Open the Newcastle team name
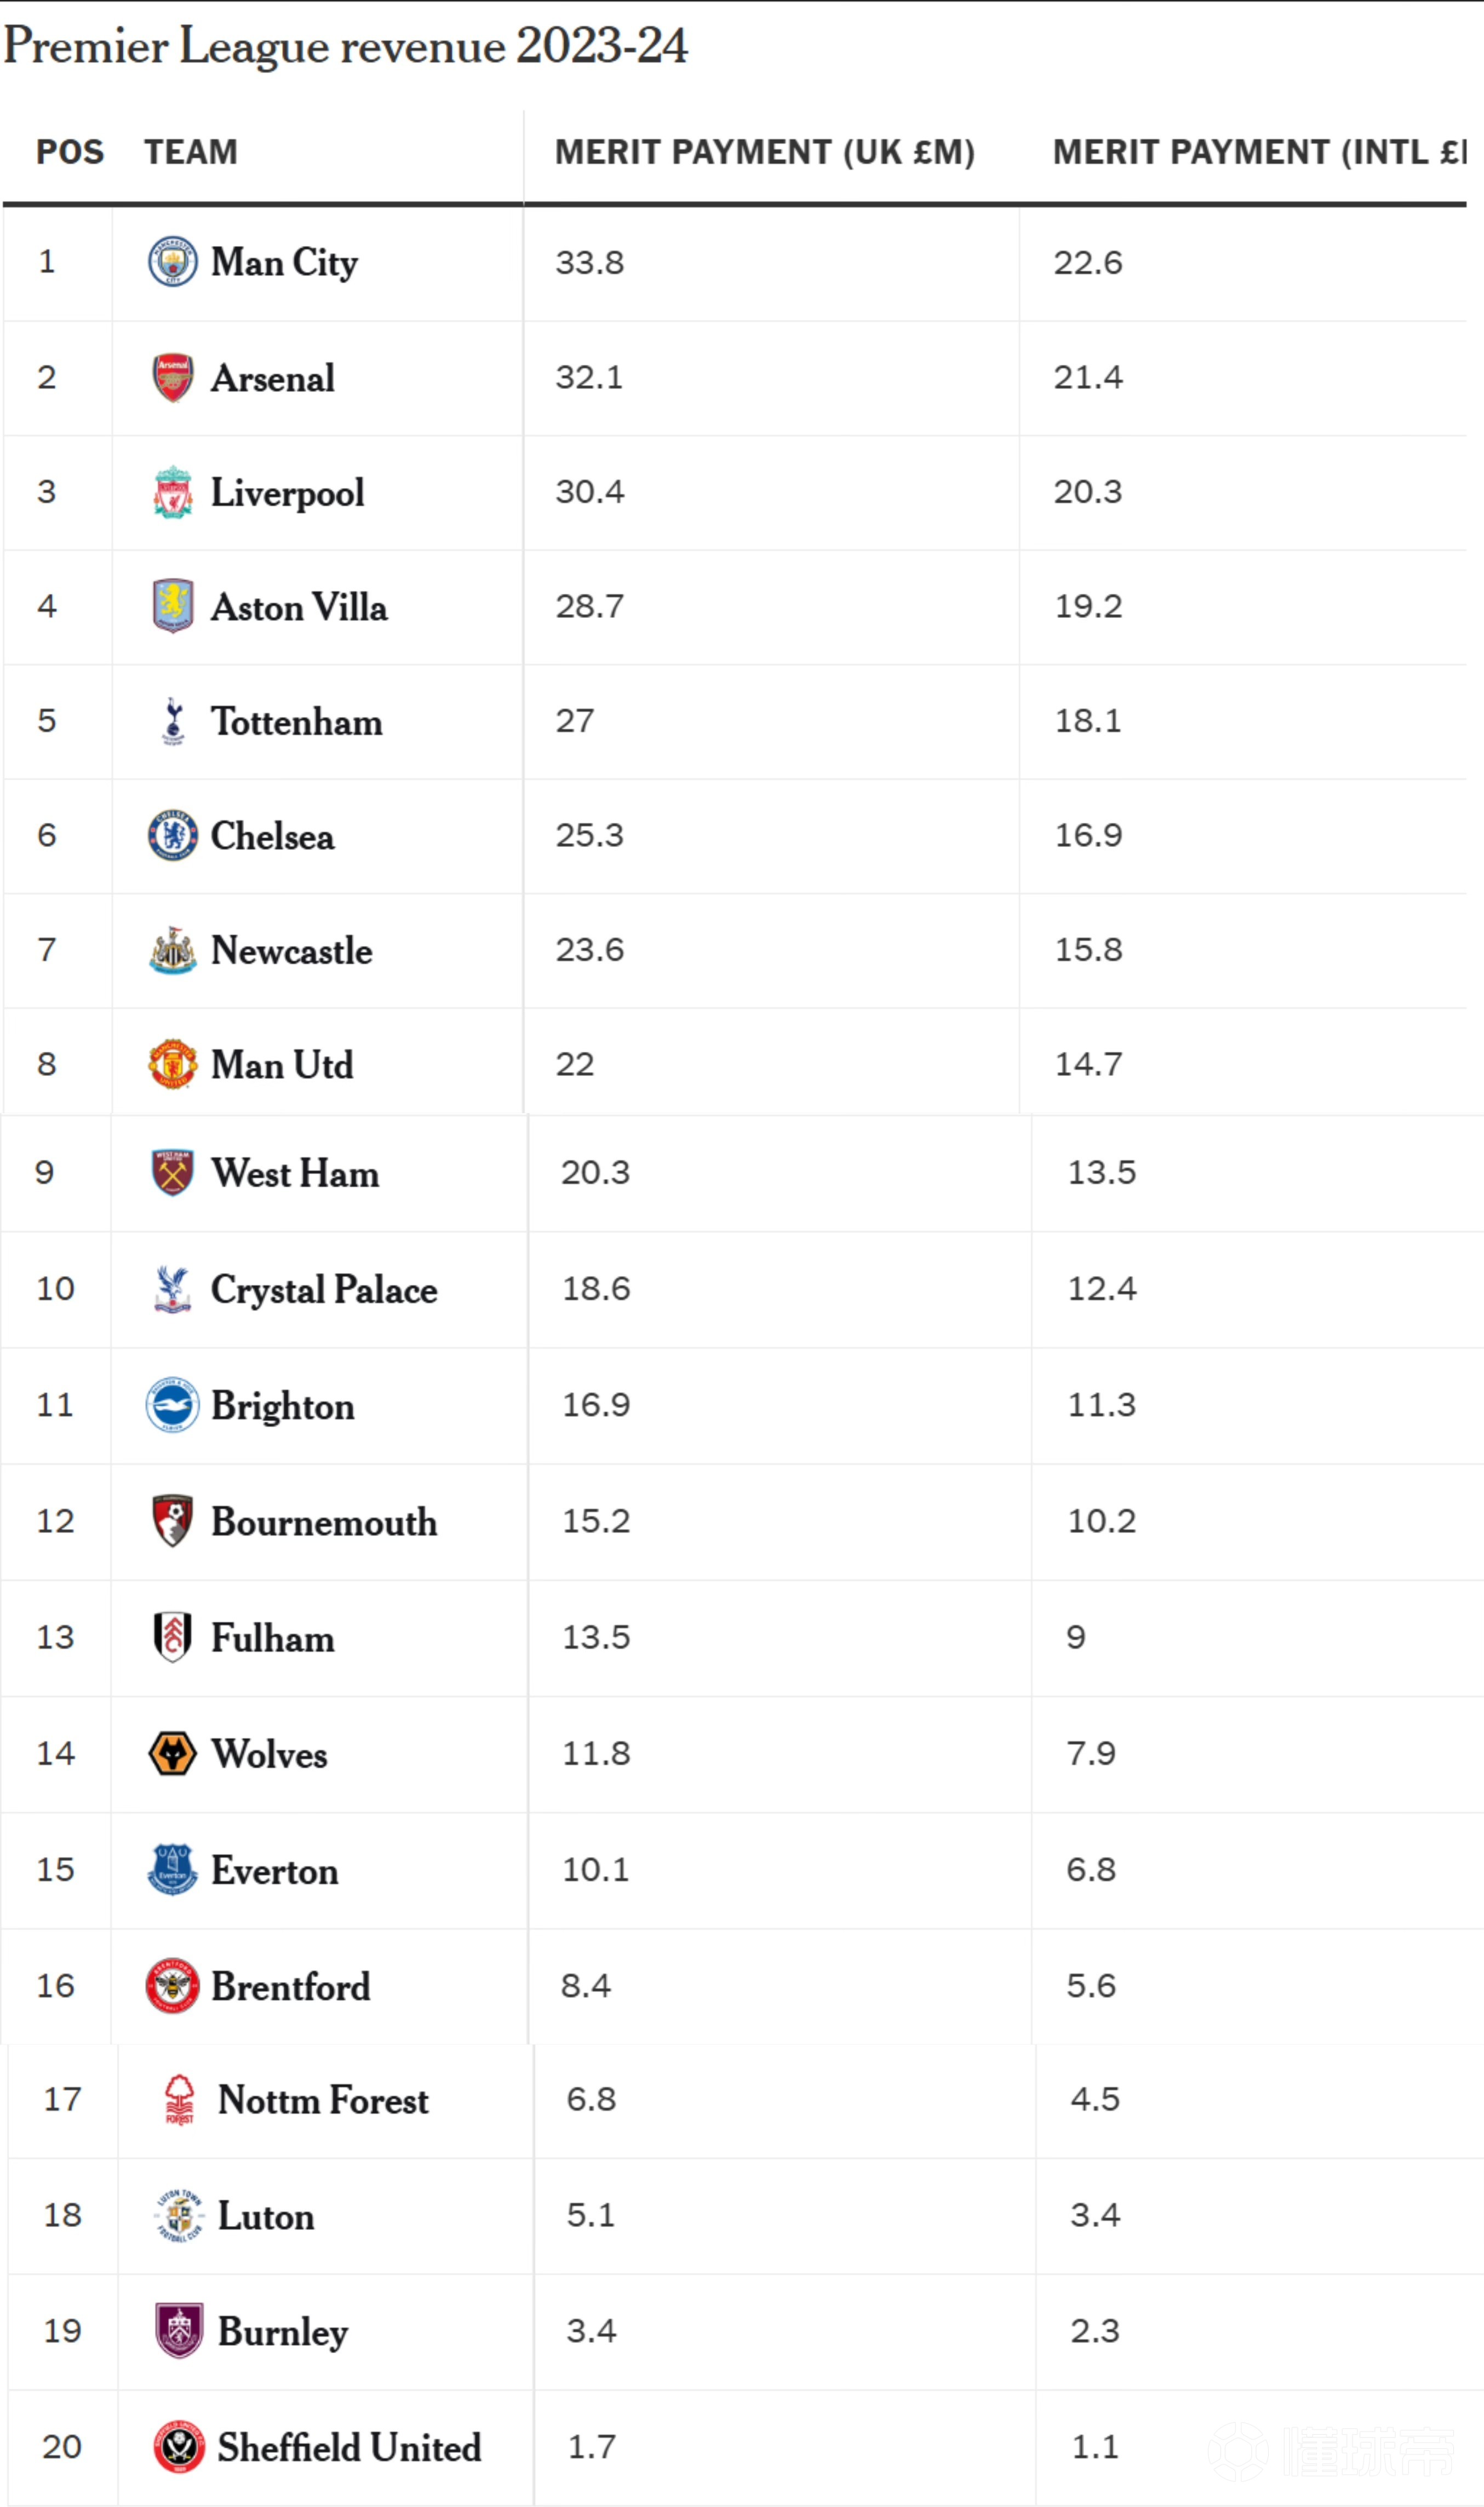The height and width of the screenshot is (2507, 1484). click(x=291, y=950)
